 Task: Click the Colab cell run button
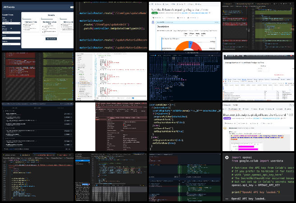click(227, 157)
